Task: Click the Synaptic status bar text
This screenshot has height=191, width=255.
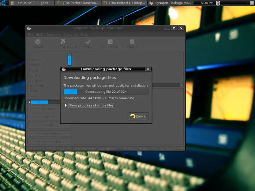Action: pyautogui.click(x=105, y=149)
